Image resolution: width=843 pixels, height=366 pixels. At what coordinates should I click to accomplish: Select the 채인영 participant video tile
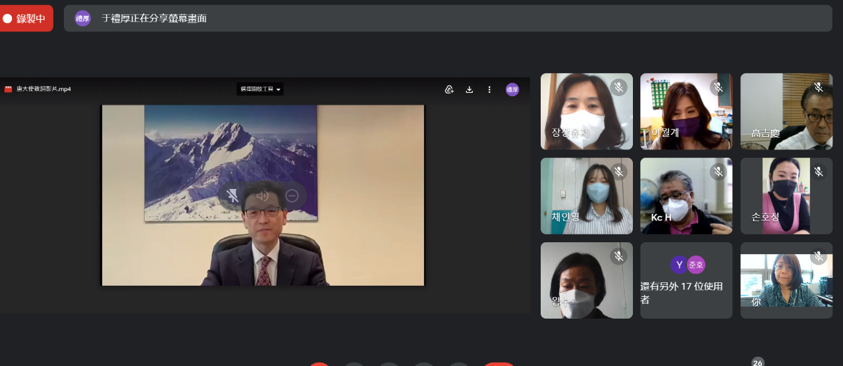click(586, 196)
